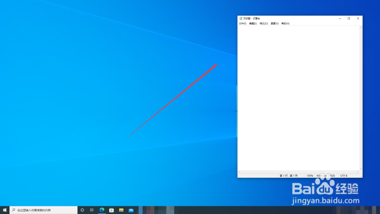380x214 pixels.
Task: Click the horizontal scrollbar left arrow in Notepad
Action: point(239,172)
